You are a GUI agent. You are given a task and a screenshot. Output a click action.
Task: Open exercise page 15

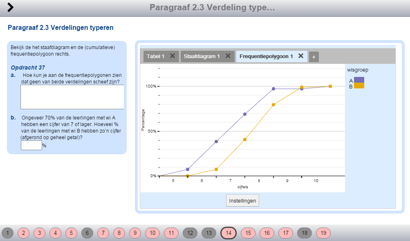[x=248, y=233]
